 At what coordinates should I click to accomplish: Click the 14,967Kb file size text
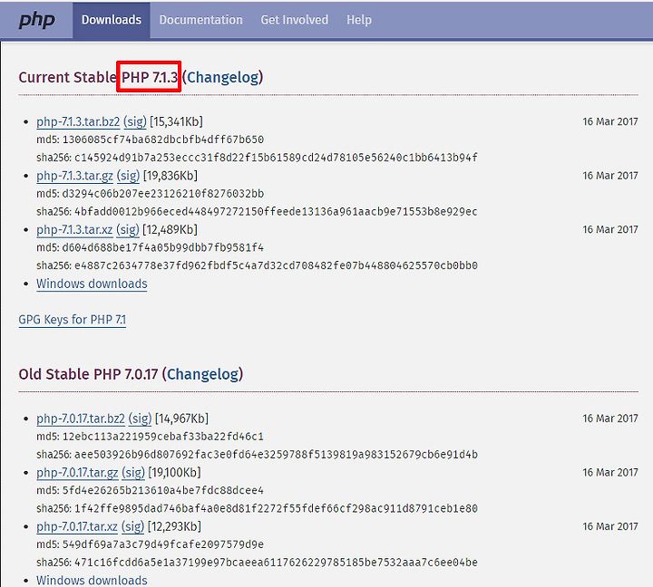pyautogui.click(x=181, y=419)
